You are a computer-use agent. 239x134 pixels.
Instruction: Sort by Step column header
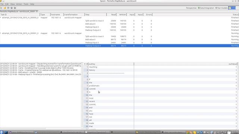(96, 15)
